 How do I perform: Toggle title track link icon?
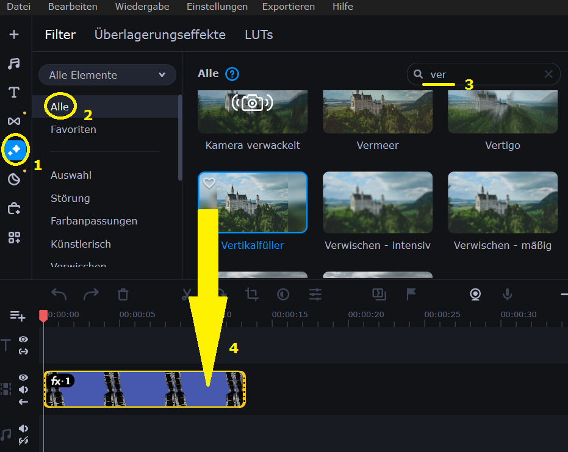click(x=24, y=351)
